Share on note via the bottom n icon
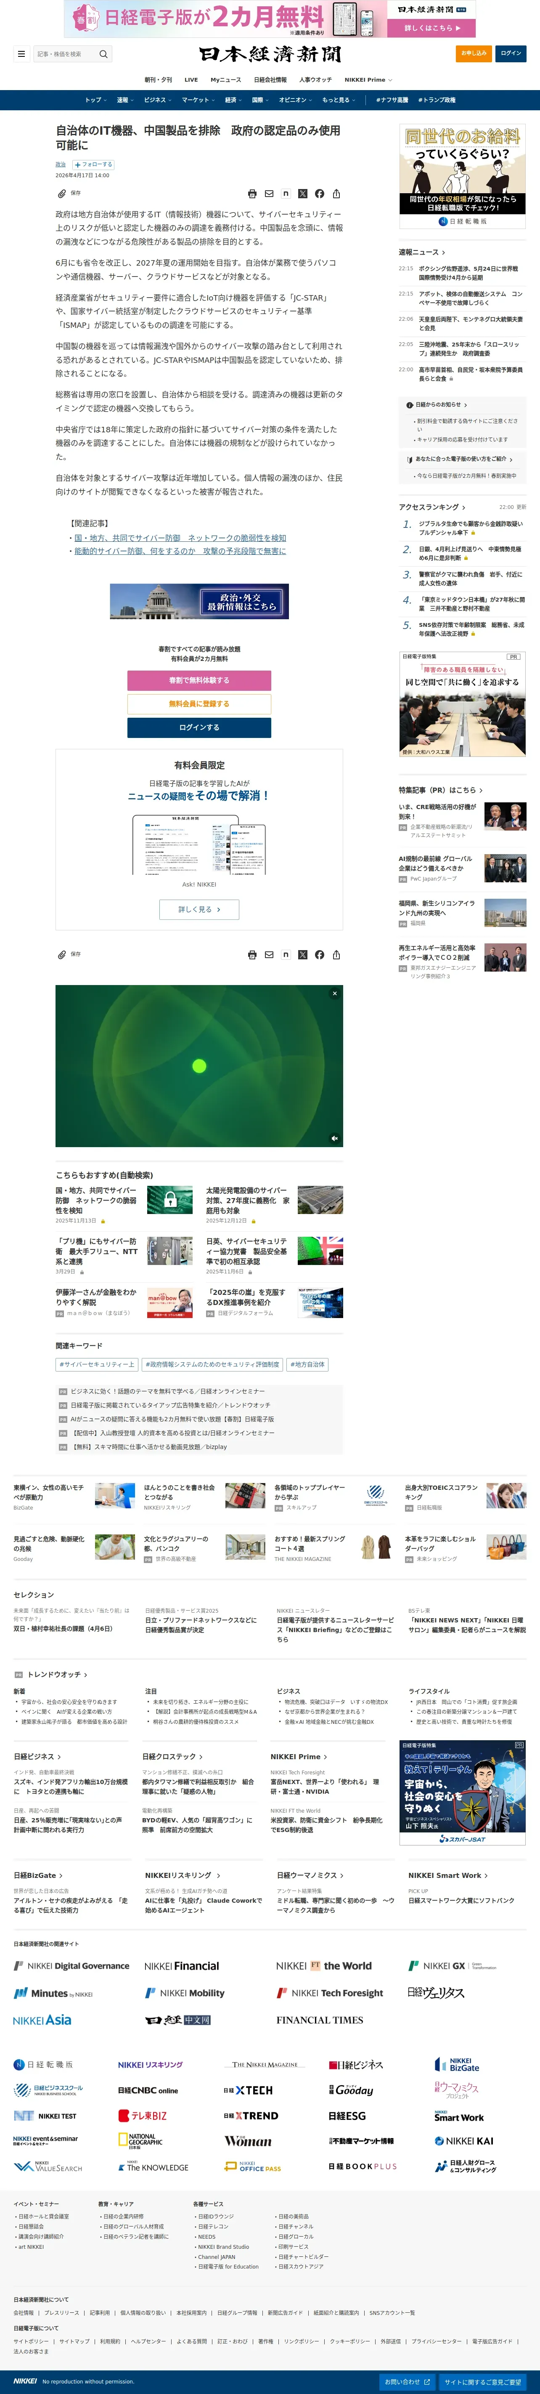 (x=286, y=954)
